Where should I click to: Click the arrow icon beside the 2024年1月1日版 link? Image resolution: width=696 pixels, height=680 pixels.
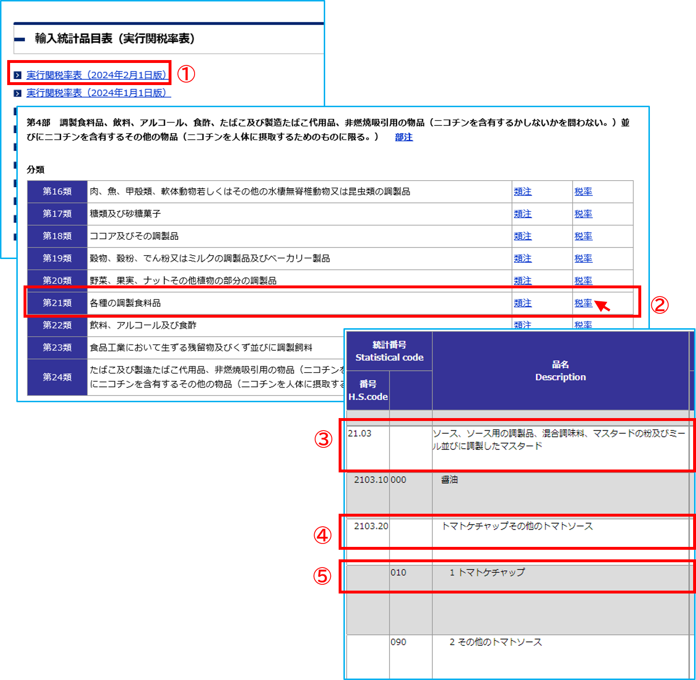pos(17,93)
